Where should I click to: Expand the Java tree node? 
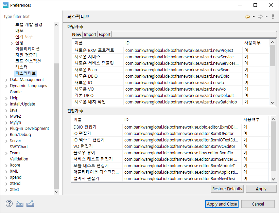[x=6, y=110]
